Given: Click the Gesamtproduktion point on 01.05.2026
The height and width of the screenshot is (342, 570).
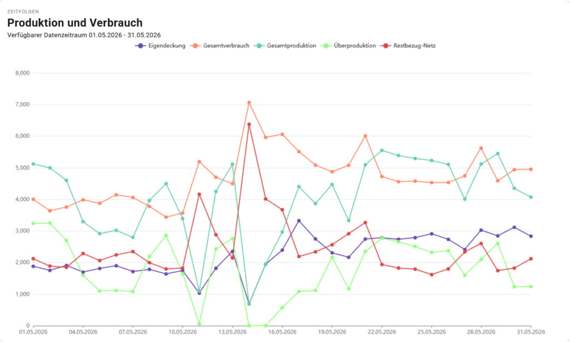Looking at the screenshot, I should click(33, 164).
